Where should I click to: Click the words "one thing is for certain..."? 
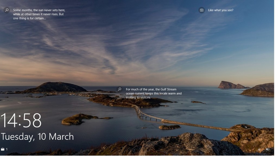(x=30, y=18)
